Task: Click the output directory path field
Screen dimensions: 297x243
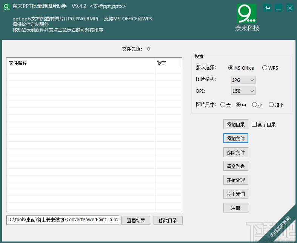Action: (63, 220)
